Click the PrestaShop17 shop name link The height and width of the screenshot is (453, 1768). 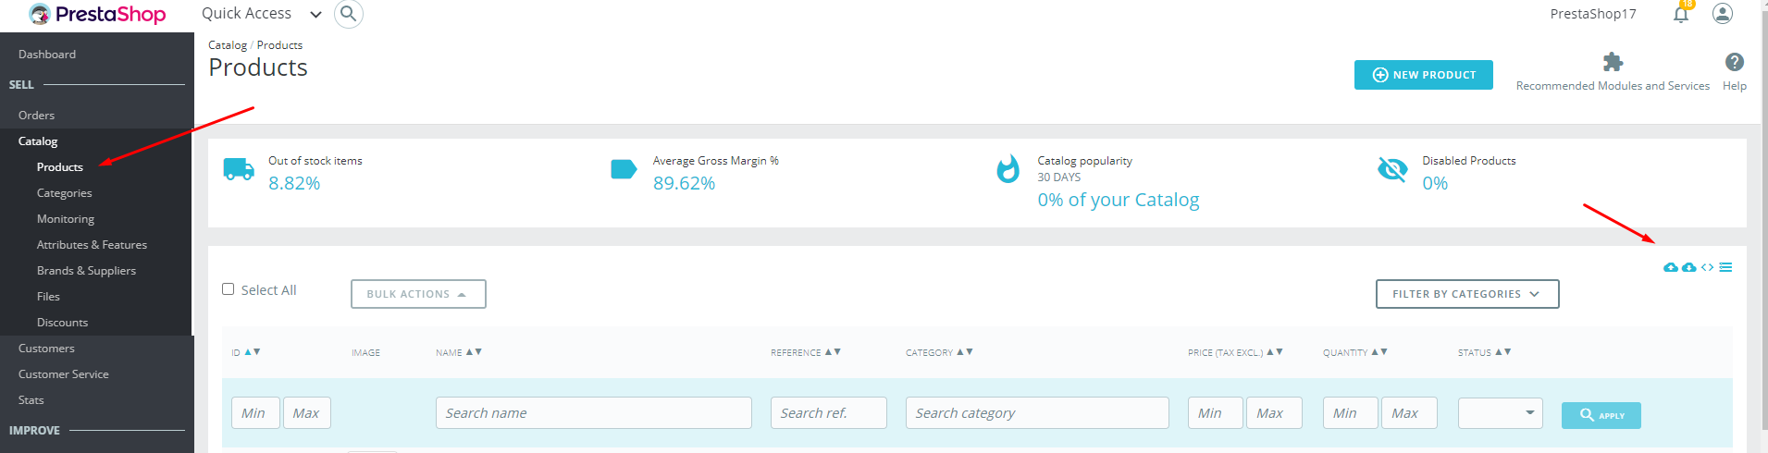pyautogui.click(x=1593, y=14)
